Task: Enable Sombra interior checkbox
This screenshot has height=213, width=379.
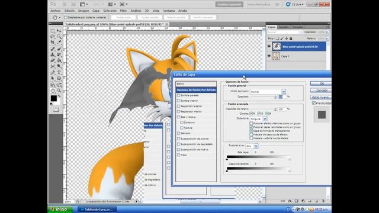Action: coord(178,101)
